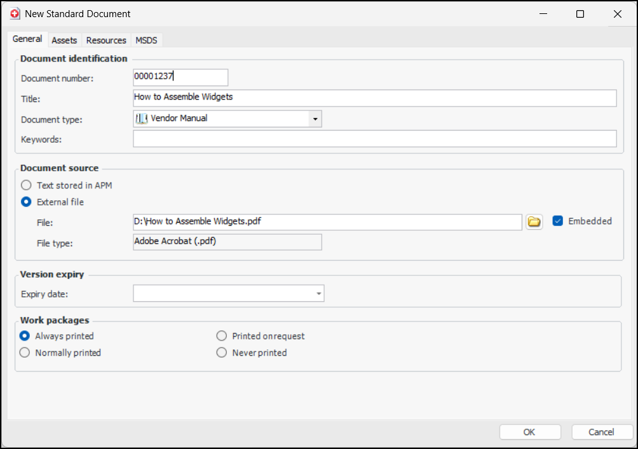Uncheck the Embedded checkbox
638x449 pixels.
[x=558, y=221]
